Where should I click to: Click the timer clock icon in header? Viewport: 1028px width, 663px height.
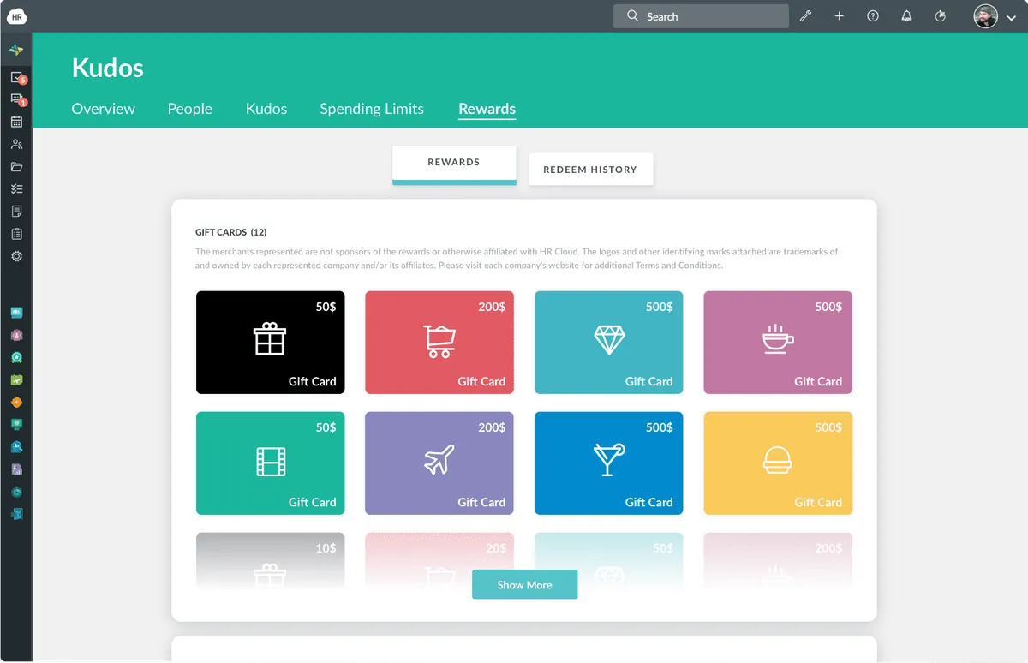click(x=941, y=16)
